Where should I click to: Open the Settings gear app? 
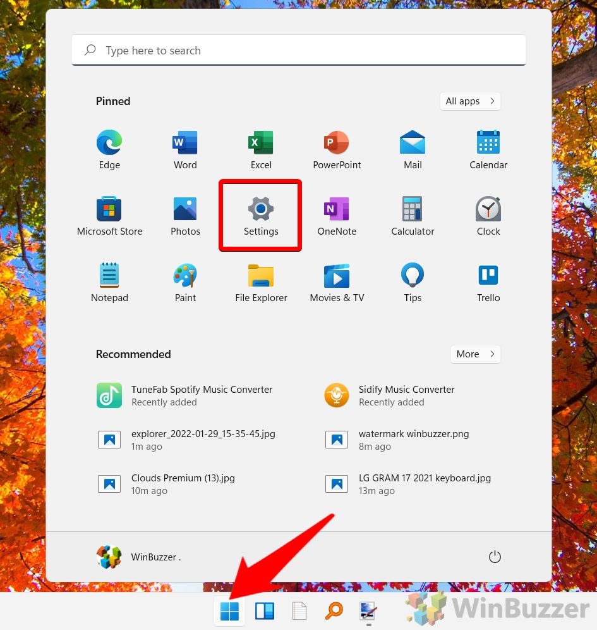point(261,216)
